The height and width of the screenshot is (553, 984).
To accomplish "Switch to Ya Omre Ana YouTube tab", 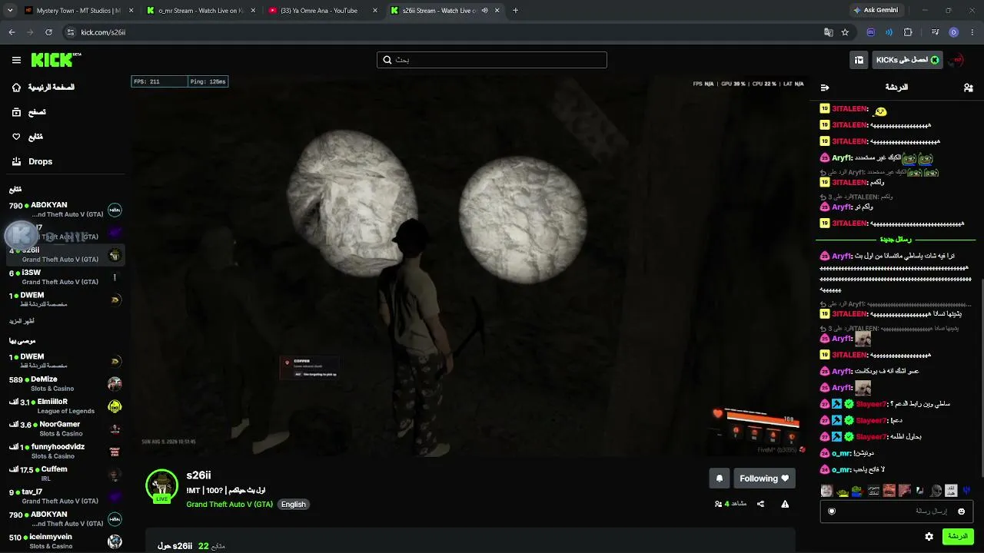I will coord(321,11).
